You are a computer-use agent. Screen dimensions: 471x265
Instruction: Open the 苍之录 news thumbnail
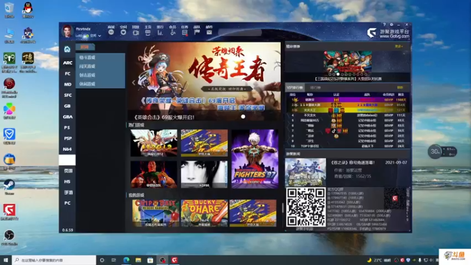(x=305, y=172)
